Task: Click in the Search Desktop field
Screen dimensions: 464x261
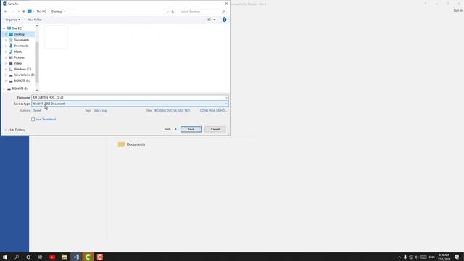Action: click(x=200, y=12)
